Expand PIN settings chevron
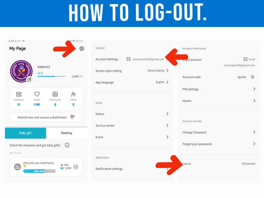Image resolution: width=264 pixels, height=198 pixels. pyautogui.click(x=254, y=89)
